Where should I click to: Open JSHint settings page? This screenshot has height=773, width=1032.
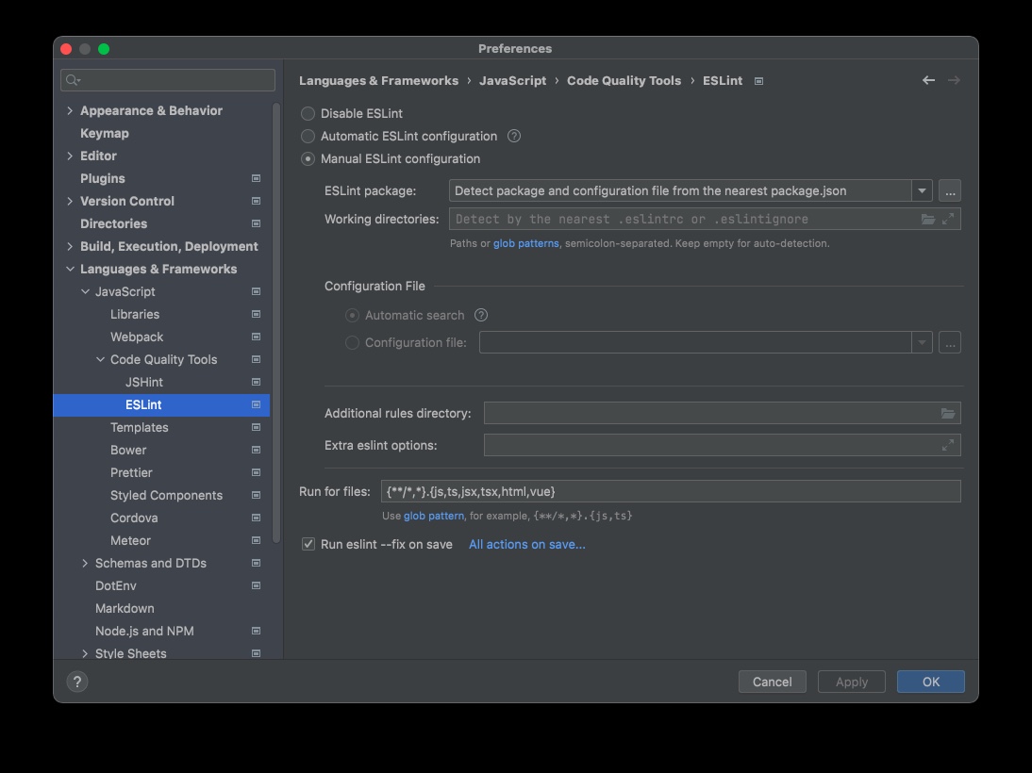point(143,383)
